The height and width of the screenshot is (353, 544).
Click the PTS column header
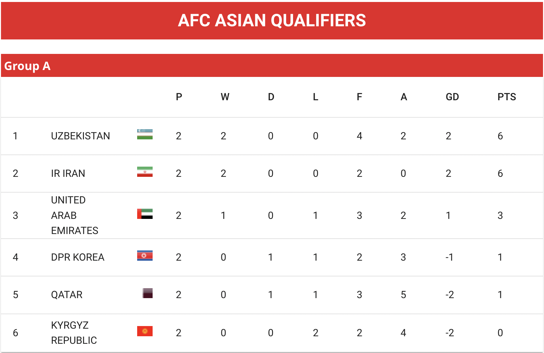click(x=507, y=97)
